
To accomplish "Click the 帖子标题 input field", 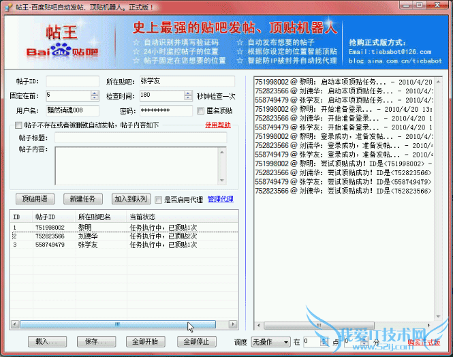I will click(141, 138).
